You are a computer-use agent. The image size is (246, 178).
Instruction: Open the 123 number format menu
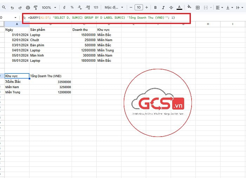pyautogui.click(x=96, y=7)
